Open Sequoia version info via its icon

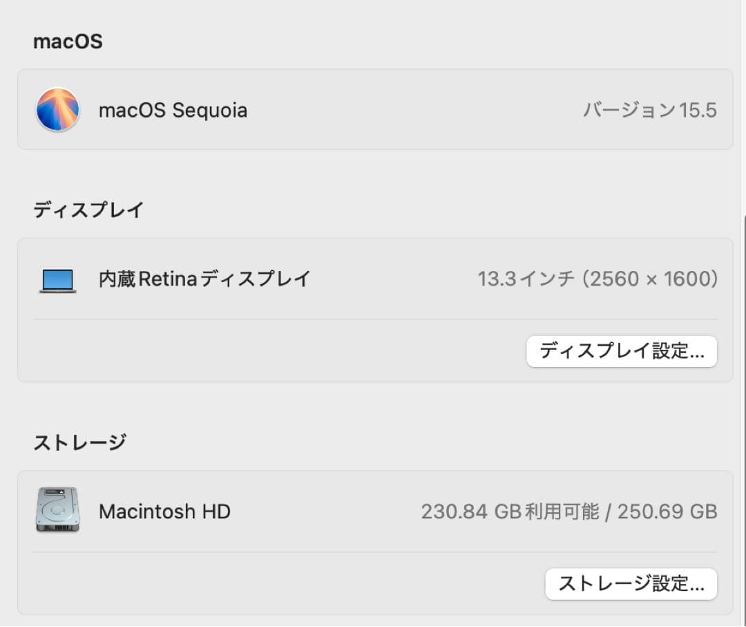57,110
